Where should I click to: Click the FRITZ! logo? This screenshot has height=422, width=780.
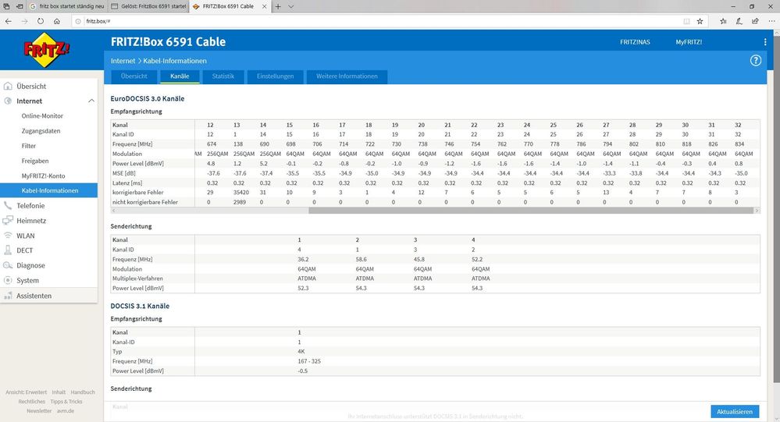coord(47,50)
